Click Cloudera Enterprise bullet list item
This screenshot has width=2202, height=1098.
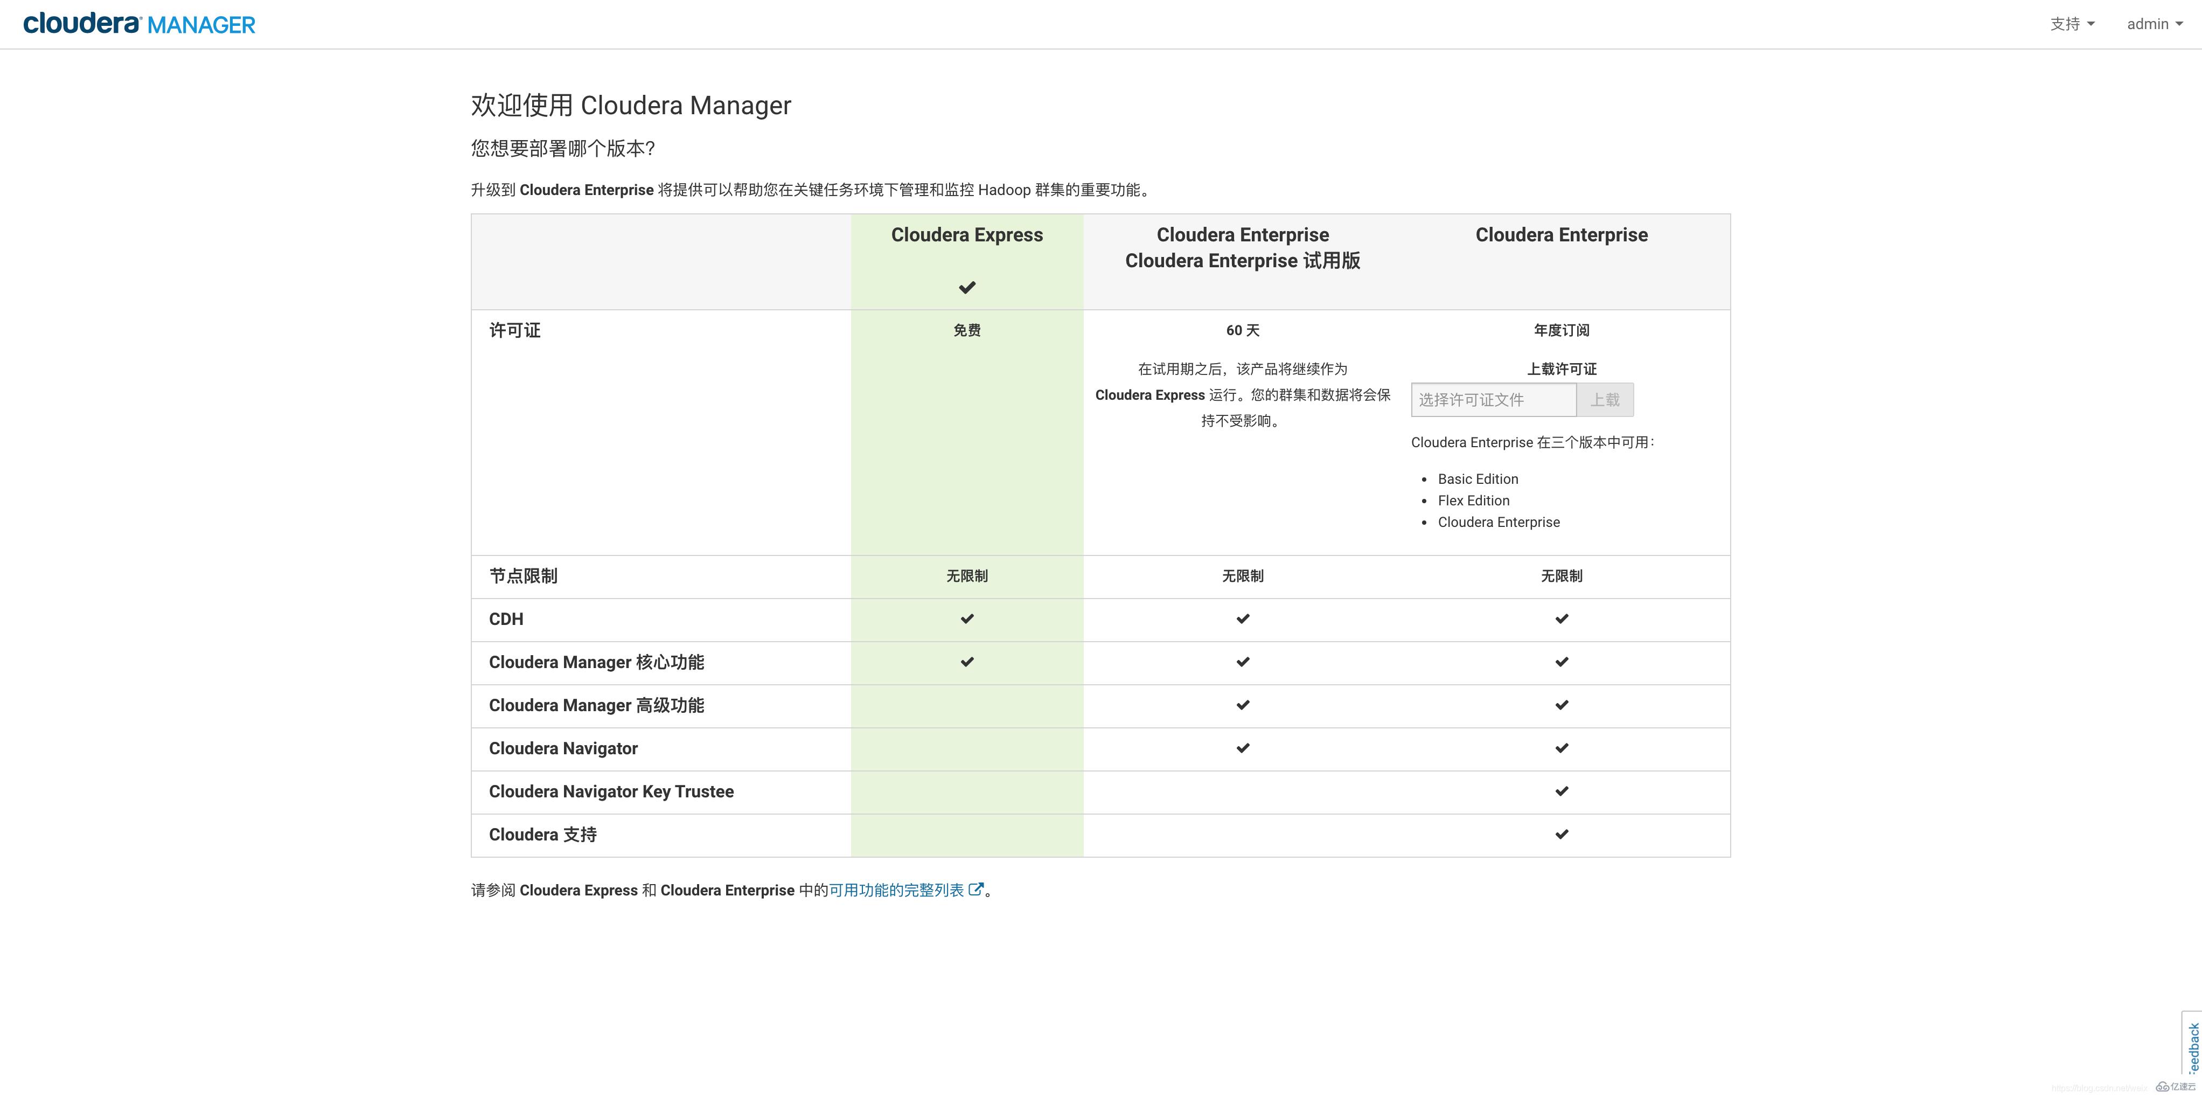point(1499,522)
